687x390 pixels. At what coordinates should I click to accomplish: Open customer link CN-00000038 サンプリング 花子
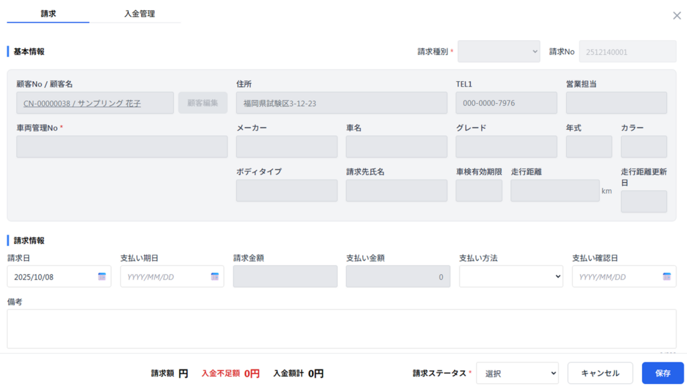tap(82, 104)
